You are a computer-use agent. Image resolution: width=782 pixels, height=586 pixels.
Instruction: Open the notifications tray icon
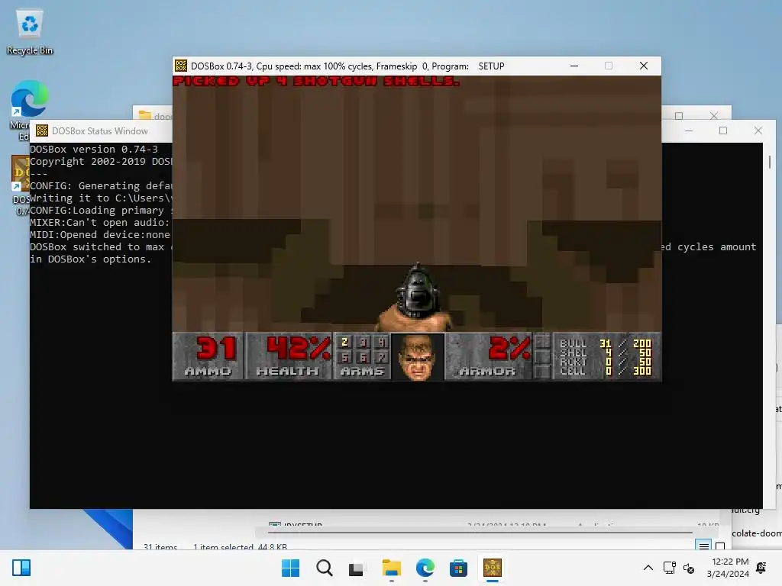[x=761, y=568]
